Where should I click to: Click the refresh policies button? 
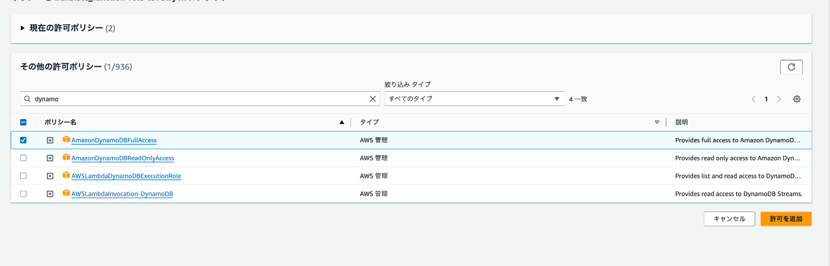tap(791, 67)
